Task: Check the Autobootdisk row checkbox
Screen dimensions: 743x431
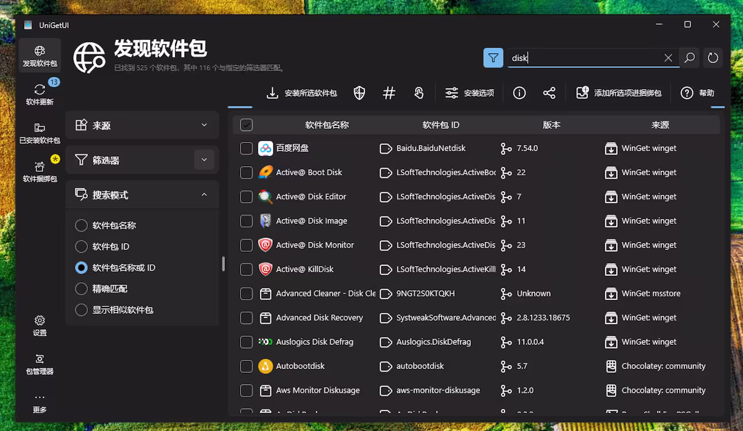Action: (246, 366)
